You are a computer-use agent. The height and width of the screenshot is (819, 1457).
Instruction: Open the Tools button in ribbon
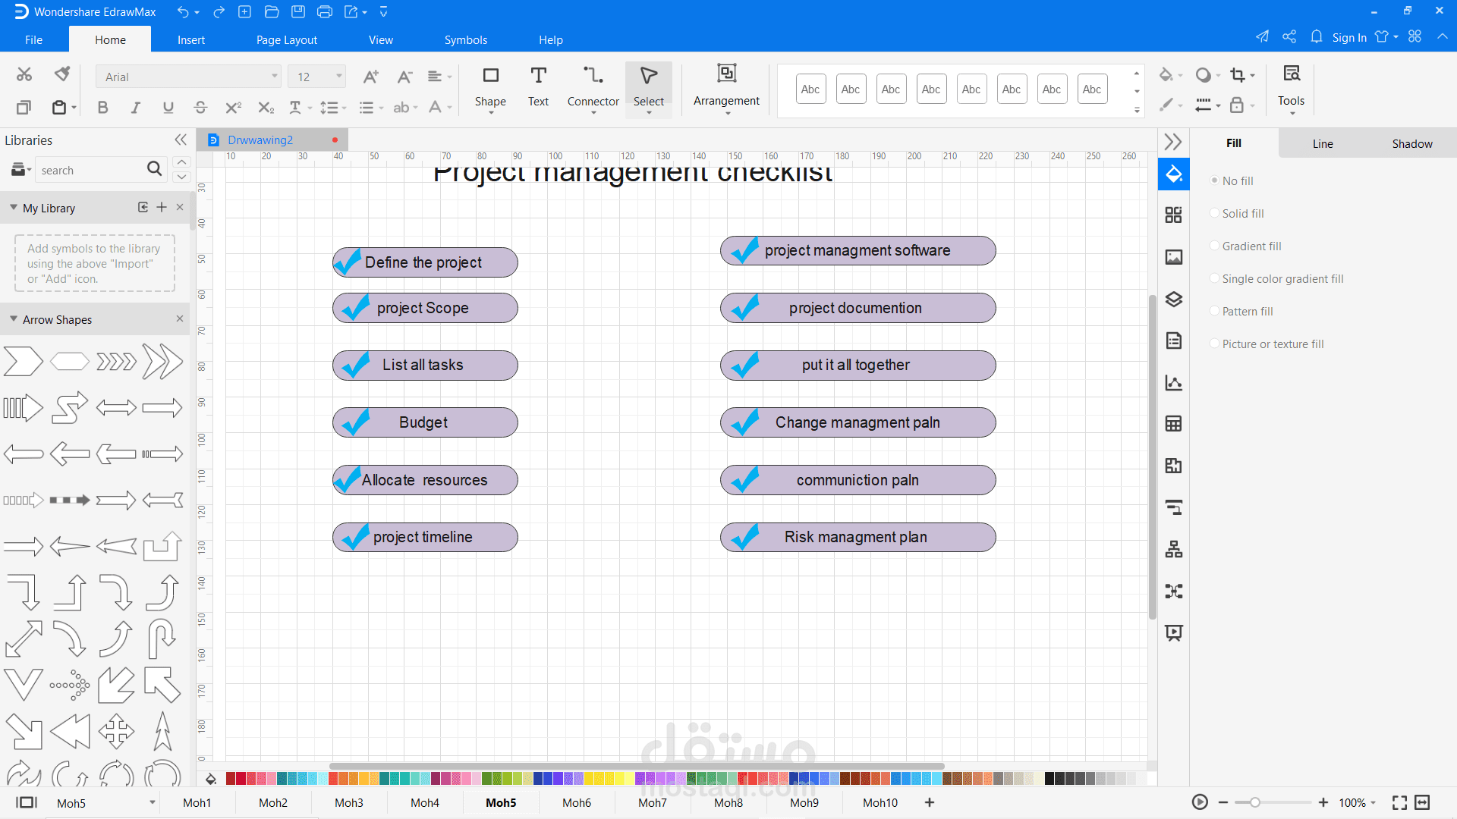coord(1291,88)
